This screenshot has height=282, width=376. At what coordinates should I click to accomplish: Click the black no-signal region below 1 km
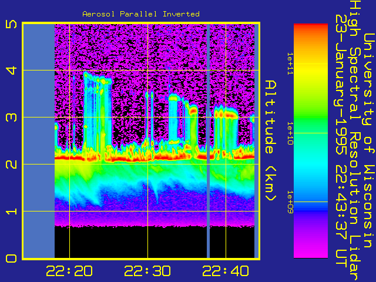tap(153, 242)
